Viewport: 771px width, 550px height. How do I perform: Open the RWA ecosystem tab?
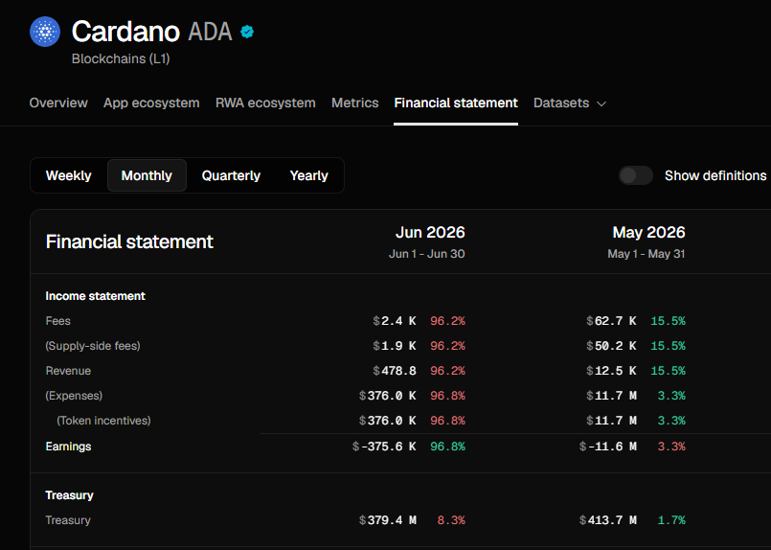click(x=265, y=103)
